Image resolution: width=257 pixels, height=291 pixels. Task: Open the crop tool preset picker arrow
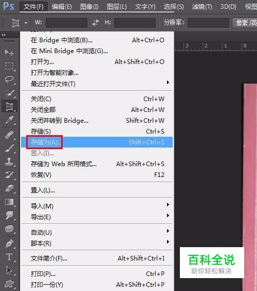pyautogui.click(x=26, y=23)
